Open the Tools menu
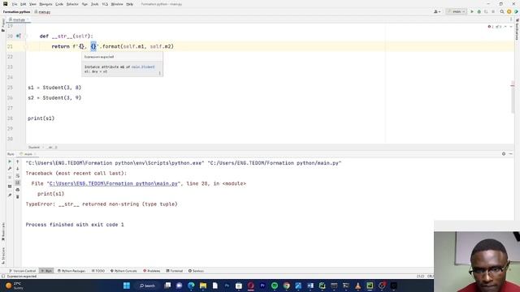 95,4
